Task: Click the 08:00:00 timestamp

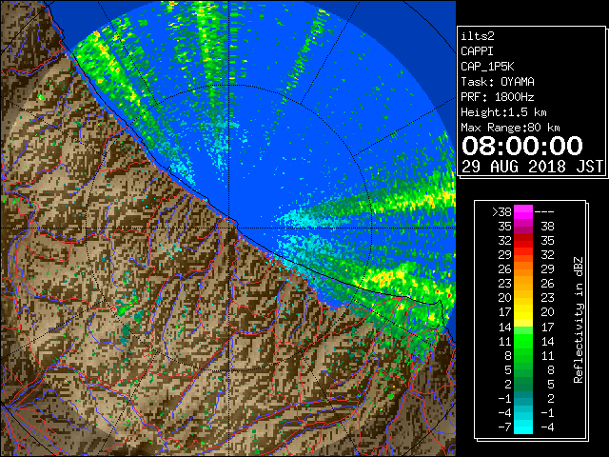Action: tap(522, 146)
